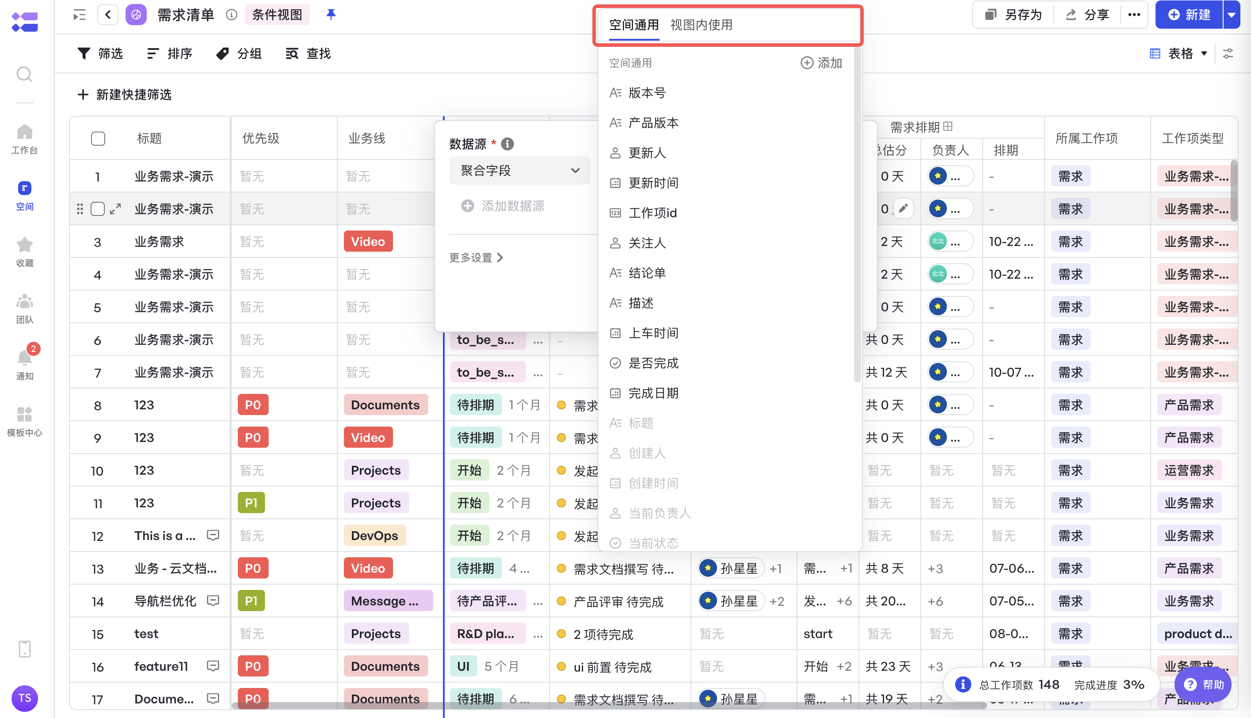
Task: Open the 查找 find tool
Action: coord(308,53)
